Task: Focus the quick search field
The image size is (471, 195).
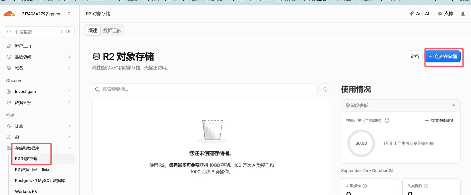Action: pyautogui.click(x=39, y=32)
